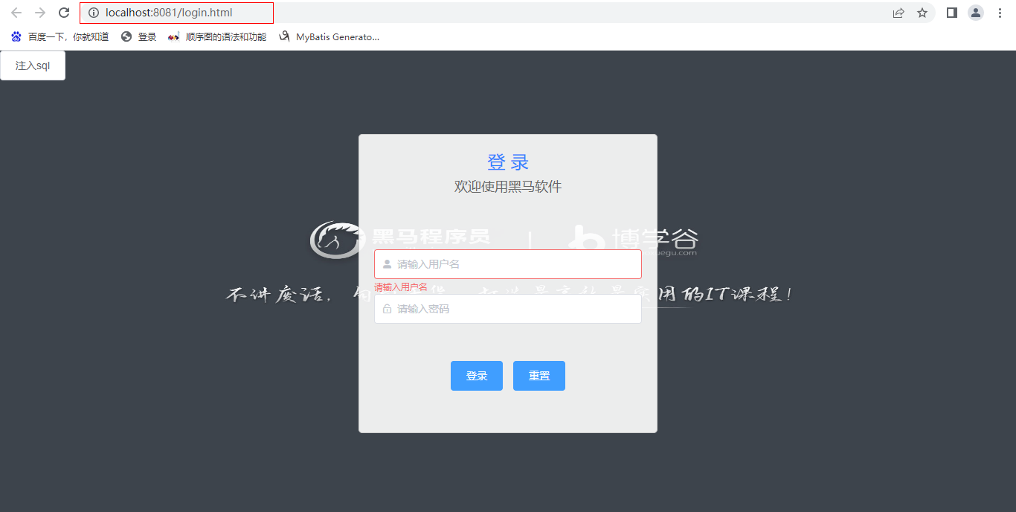The width and height of the screenshot is (1016, 512).
Task: Open the 百度一下 bookmark
Action: [60, 36]
